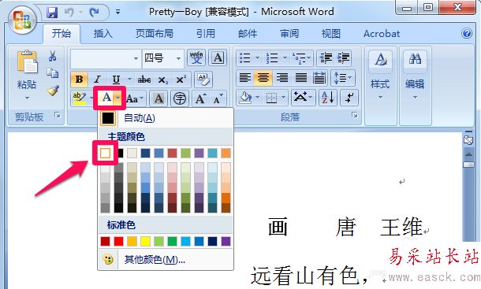
Task: Open the change case Aa dropdown
Action: [135, 98]
